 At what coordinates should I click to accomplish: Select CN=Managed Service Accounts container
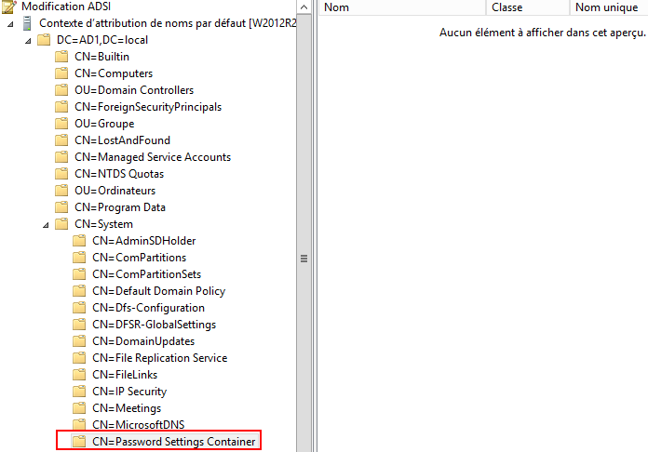point(153,157)
